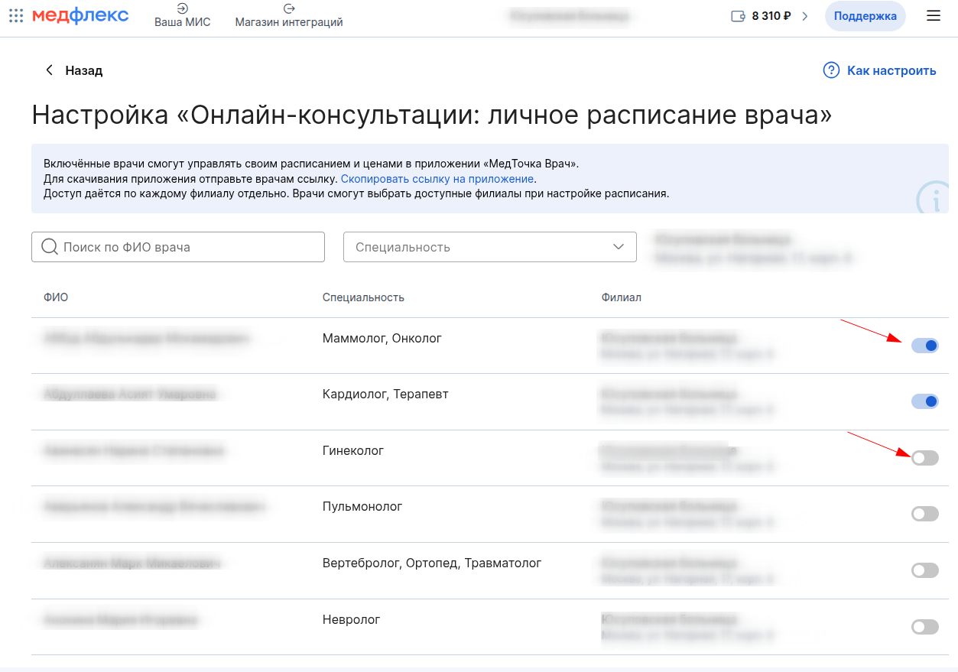Image resolution: width=958 pixels, height=672 pixels.
Task: Expand balance details chevron next to 8 310 ₽
Action: pyautogui.click(x=804, y=16)
